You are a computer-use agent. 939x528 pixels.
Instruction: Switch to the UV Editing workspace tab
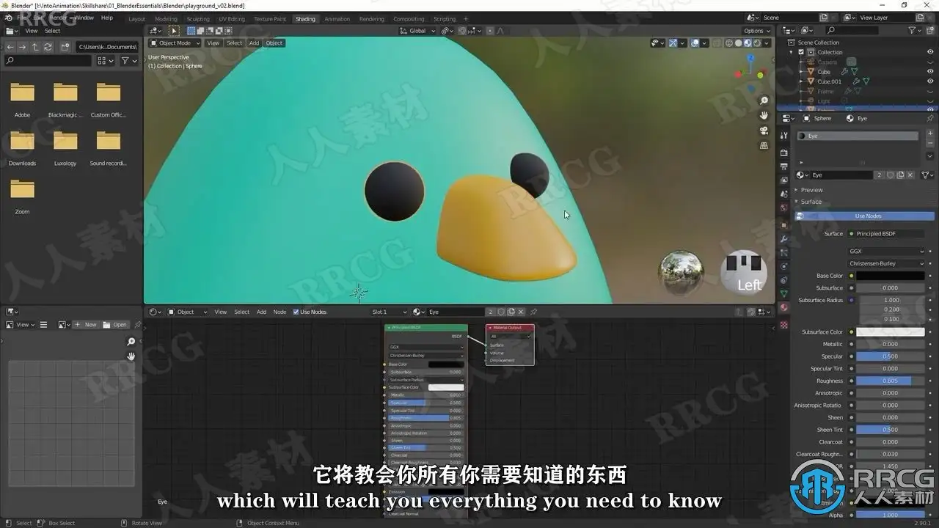(232, 19)
